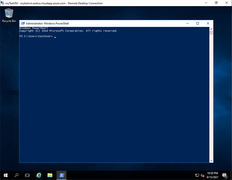Image resolution: width=232 pixels, height=180 pixels.
Task: Select PowerShell taskbar button
Action: tap(61, 175)
